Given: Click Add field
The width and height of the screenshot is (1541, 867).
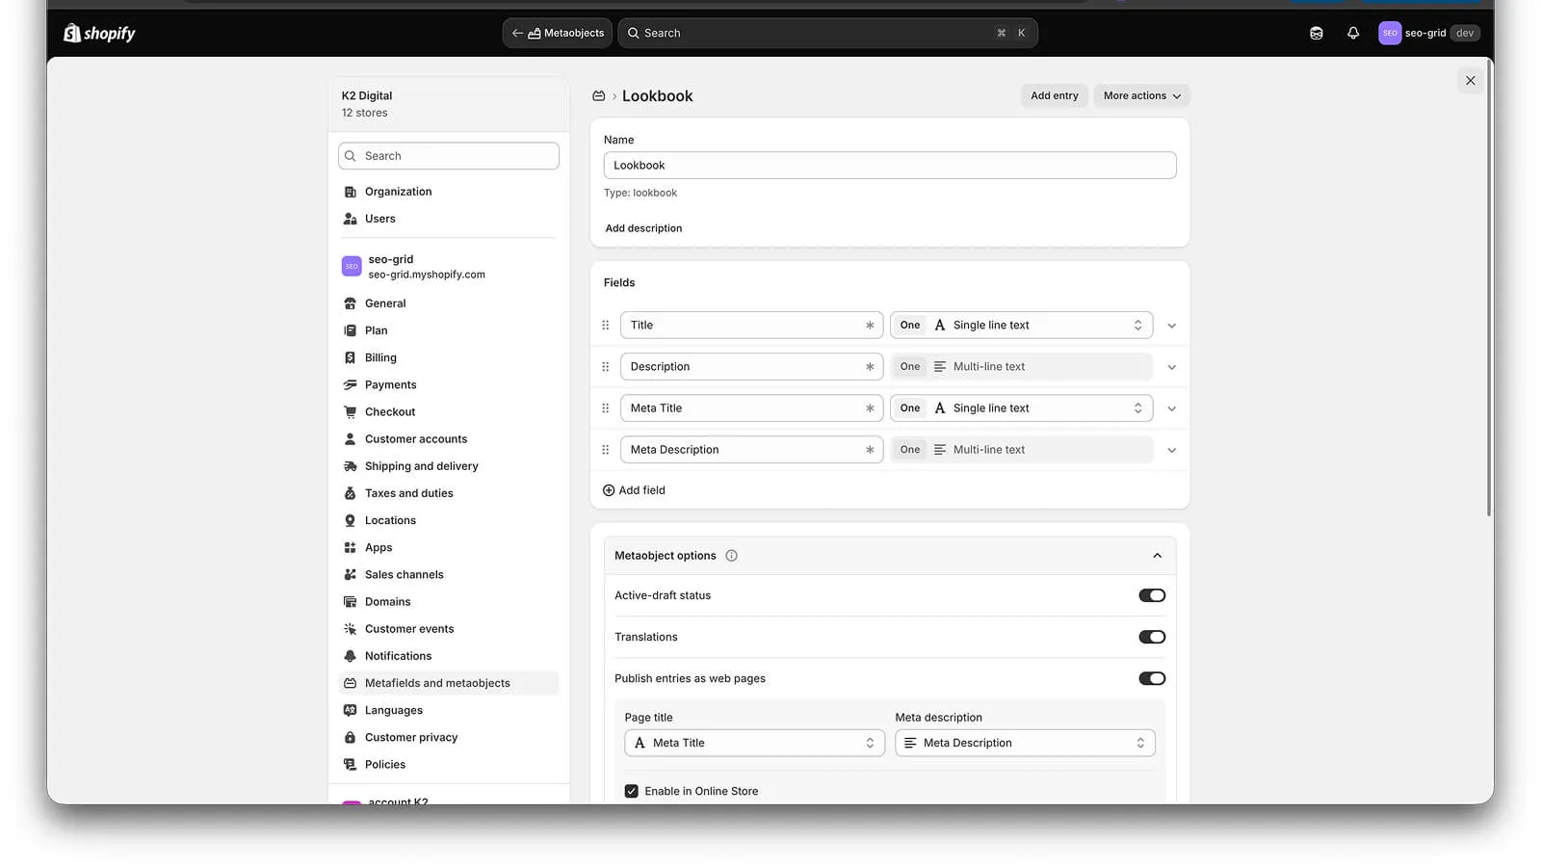Looking at the screenshot, I should click(x=634, y=490).
